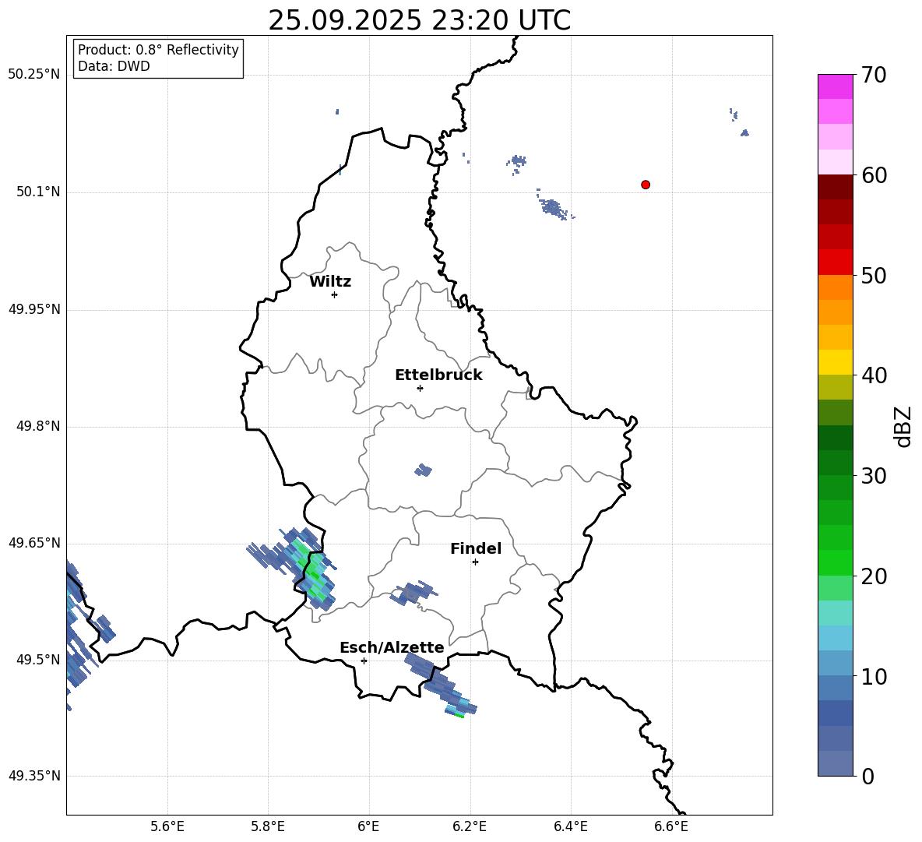Click the 50.25°N latitude label

(34, 75)
